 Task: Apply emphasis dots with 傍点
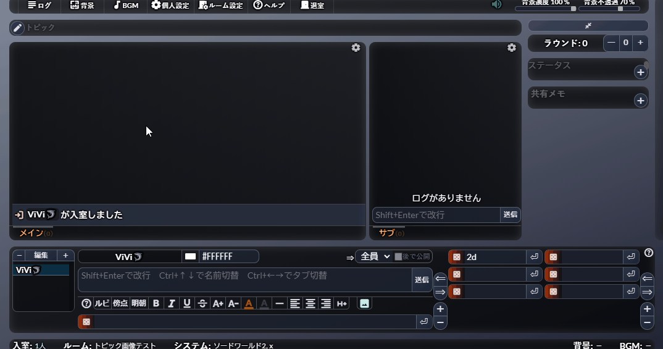pos(120,304)
